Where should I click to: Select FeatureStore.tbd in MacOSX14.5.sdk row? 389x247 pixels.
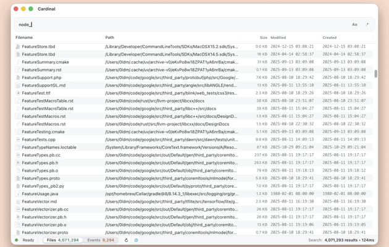click(x=38, y=54)
